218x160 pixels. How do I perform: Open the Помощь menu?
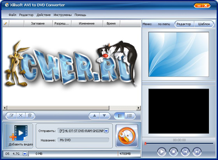click(x=80, y=15)
